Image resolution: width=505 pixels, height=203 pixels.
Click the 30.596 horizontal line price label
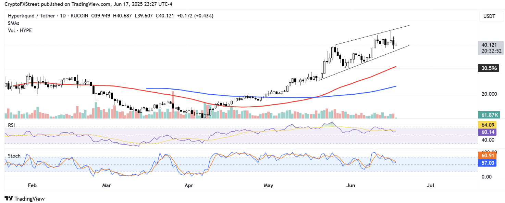pyautogui.click(x=489, y=69)
